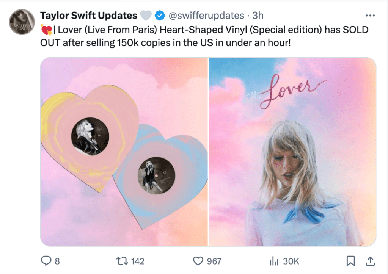View the 30K post impressions count

pyautogui.click(x=292, y=261)
